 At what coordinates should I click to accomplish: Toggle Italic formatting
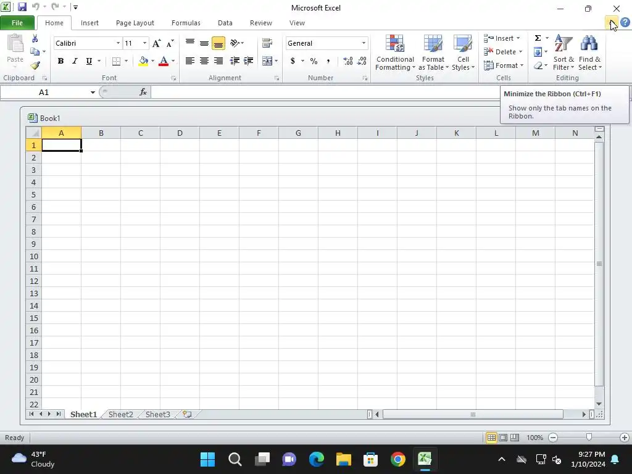tap(75, 61)
